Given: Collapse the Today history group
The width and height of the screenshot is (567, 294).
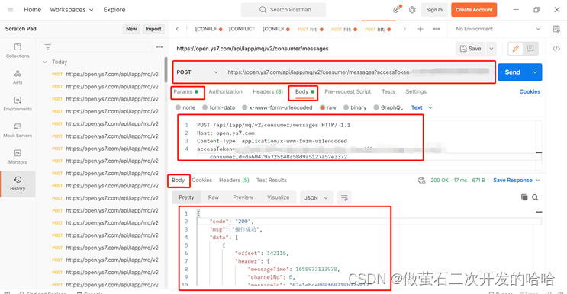Looking at the screenshot, I should (45, 62).
